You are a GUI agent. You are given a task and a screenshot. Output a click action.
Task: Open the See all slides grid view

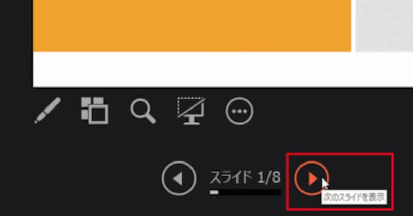94,111
